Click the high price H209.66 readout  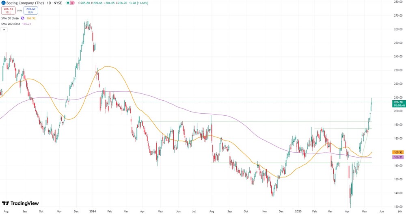click(x=97, y=3)
